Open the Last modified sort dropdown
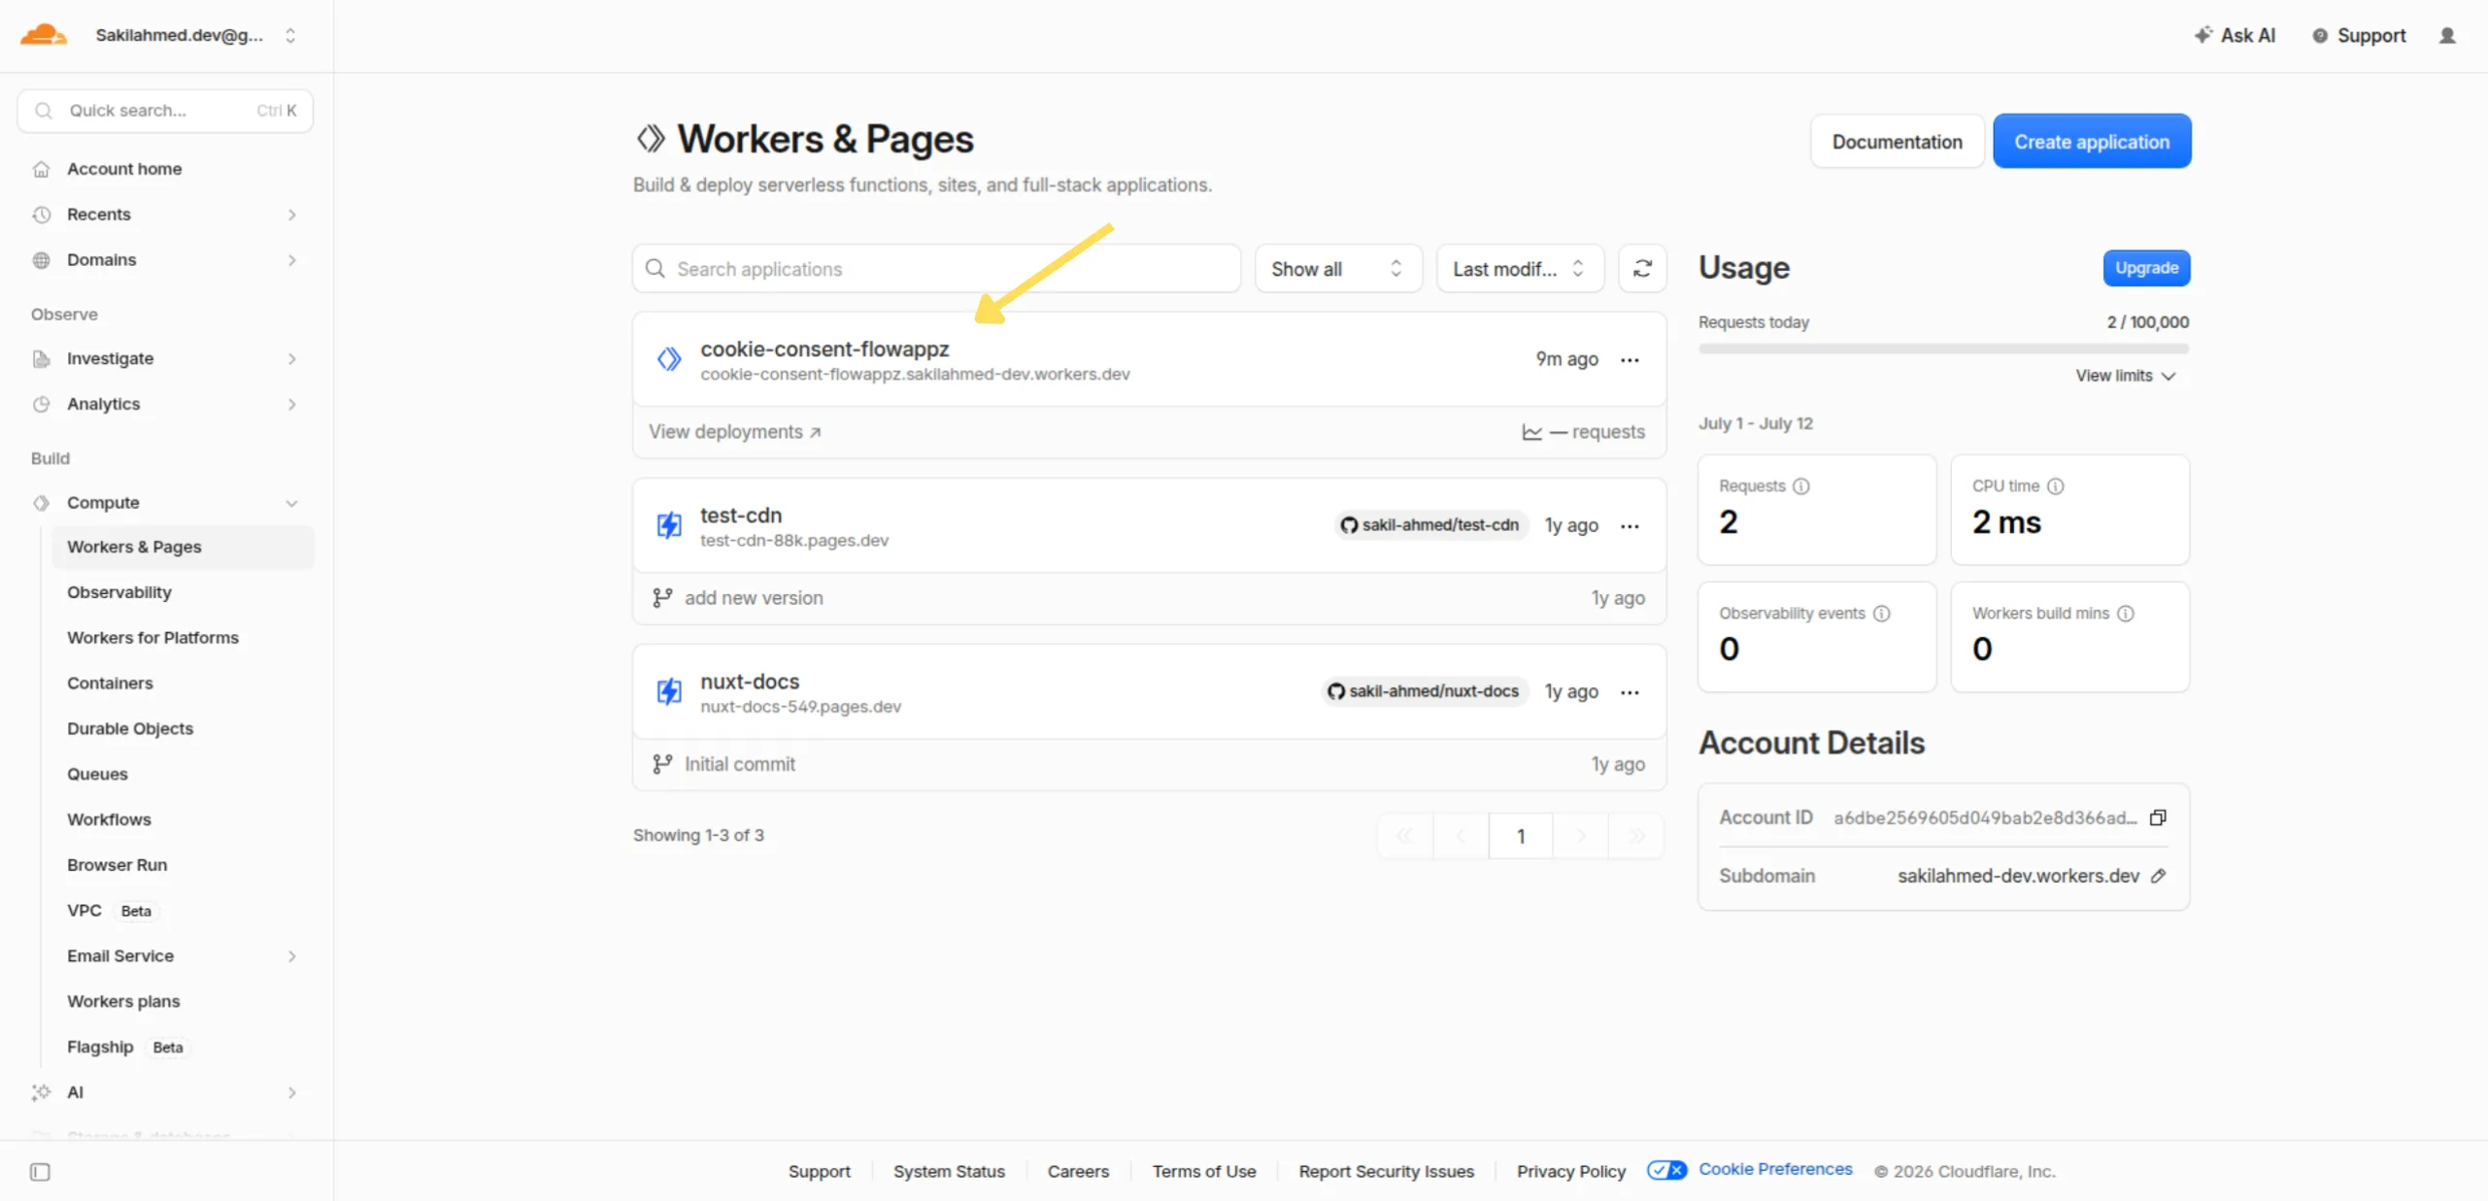 [1519, 269]
